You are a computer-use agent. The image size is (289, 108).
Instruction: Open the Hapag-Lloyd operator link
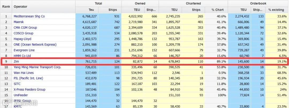point(22,39)
